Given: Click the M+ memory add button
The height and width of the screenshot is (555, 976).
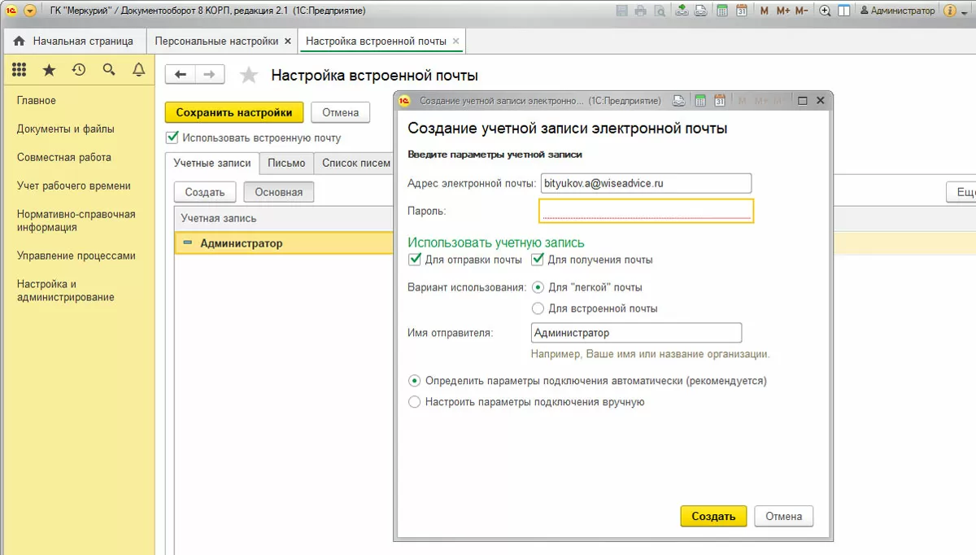Looking at the screenshot, I should point(782,11).
